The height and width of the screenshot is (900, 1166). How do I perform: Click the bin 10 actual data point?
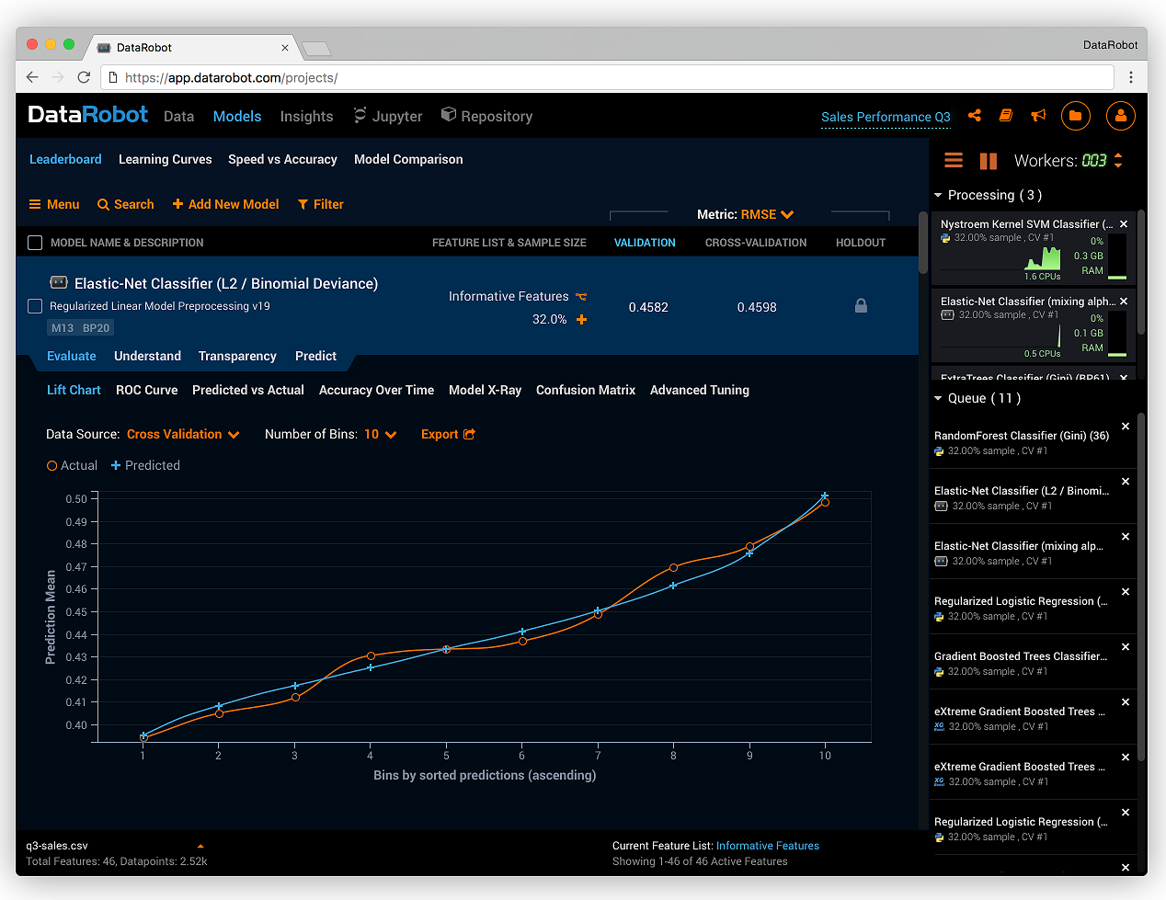[825, 502]
